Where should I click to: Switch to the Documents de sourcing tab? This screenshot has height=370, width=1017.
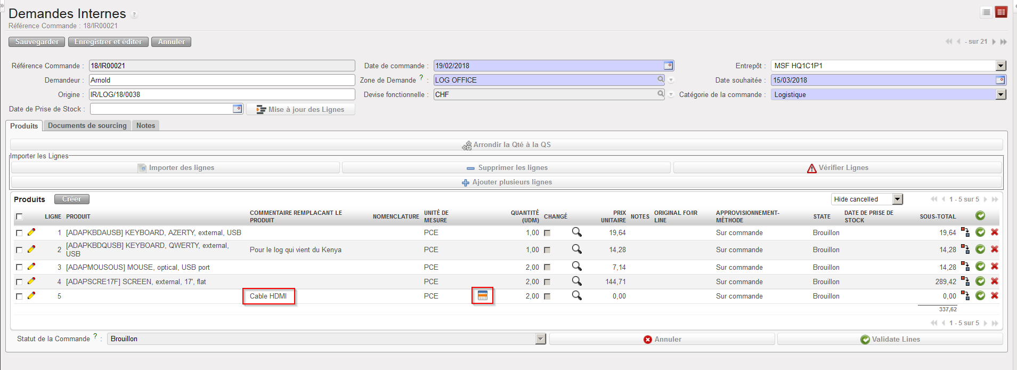coord(87,126)
